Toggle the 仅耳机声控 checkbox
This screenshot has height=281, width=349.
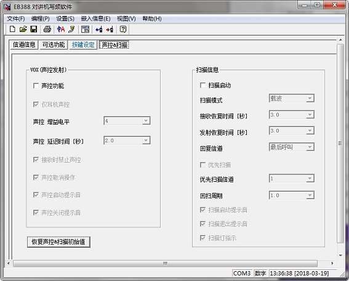pyautogui.click(x=36, y=104)
